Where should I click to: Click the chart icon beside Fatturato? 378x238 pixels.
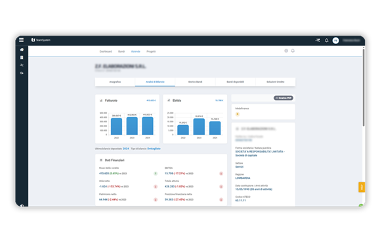coord(101,101)
